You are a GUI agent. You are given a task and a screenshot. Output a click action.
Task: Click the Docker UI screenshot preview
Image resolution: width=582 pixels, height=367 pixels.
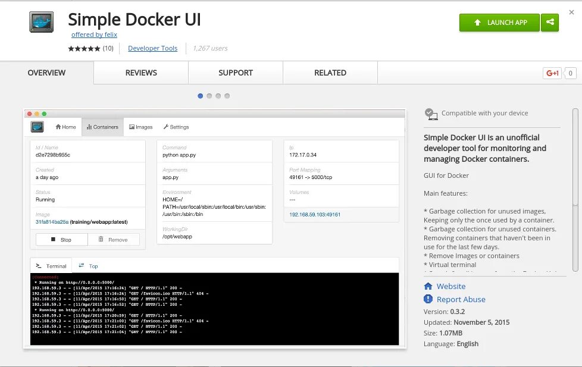tap(215, 228)
